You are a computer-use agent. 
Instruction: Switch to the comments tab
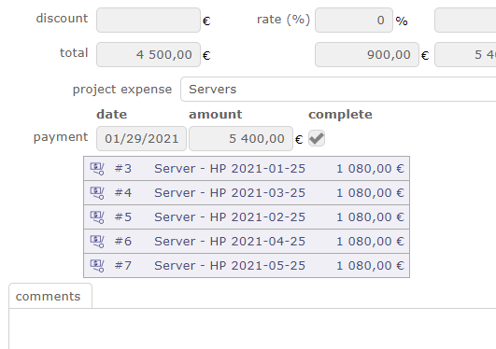coord(50,296)
